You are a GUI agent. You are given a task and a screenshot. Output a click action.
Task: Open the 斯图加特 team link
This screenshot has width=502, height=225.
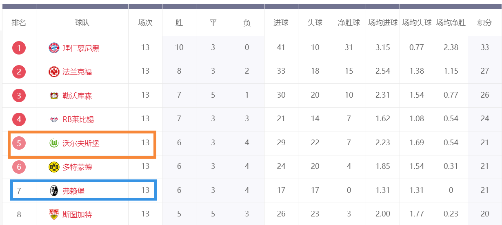pyautogui.click(x=77, y=214)
